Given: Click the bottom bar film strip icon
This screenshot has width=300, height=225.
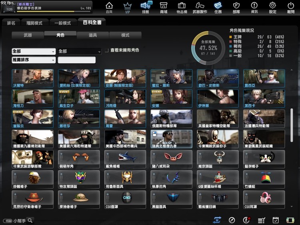Looking at the screenshot, I should coord(290,221).
